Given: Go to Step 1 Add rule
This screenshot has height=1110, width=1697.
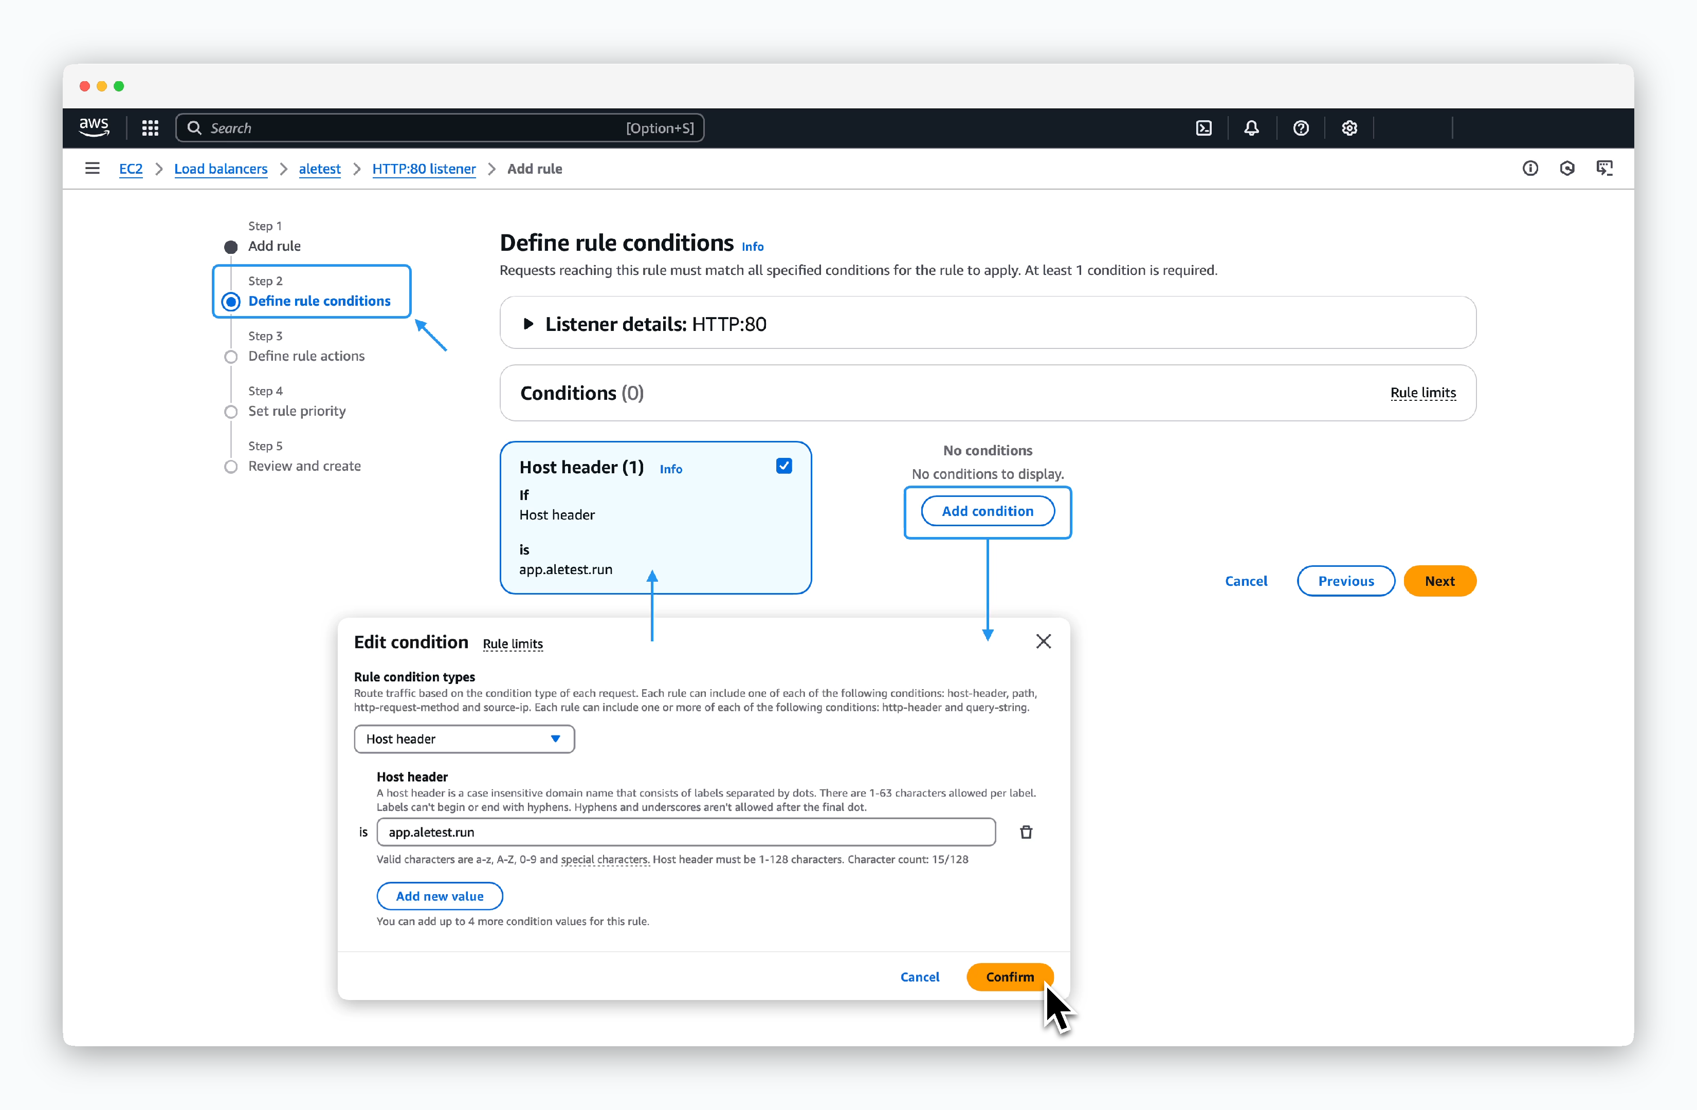Looking at the screenshot, I should coord(275,246).
